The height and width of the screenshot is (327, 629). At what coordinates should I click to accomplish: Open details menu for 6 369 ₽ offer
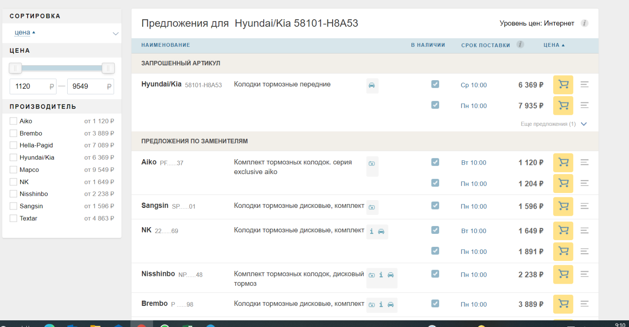[x=585, y=85]
